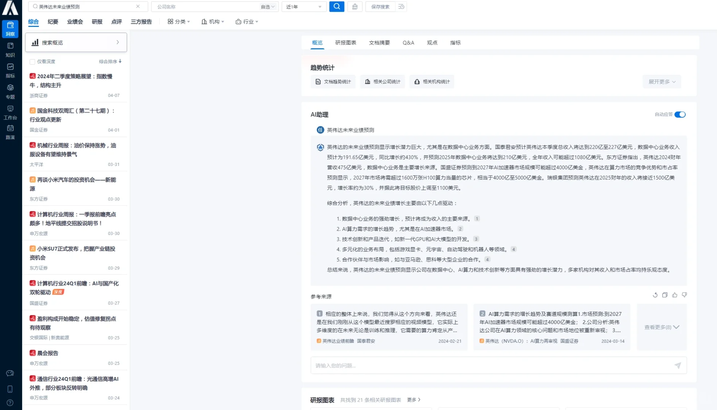Expand the 行业 filter dropdown

pyautogui.click(x=247, y=22)
